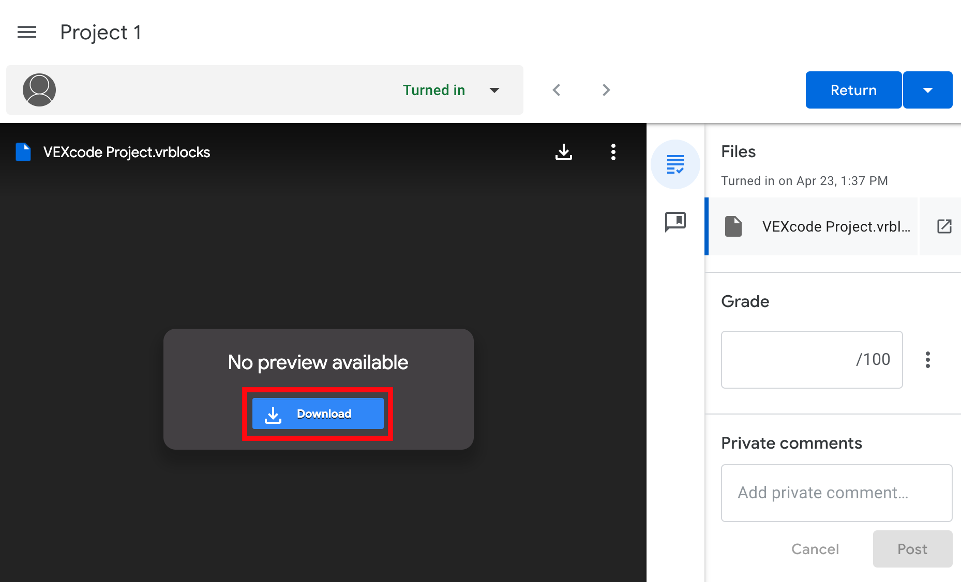Go to the next student using the right arrow
Viewport: 961px width, 582px height.
(606, 89)
